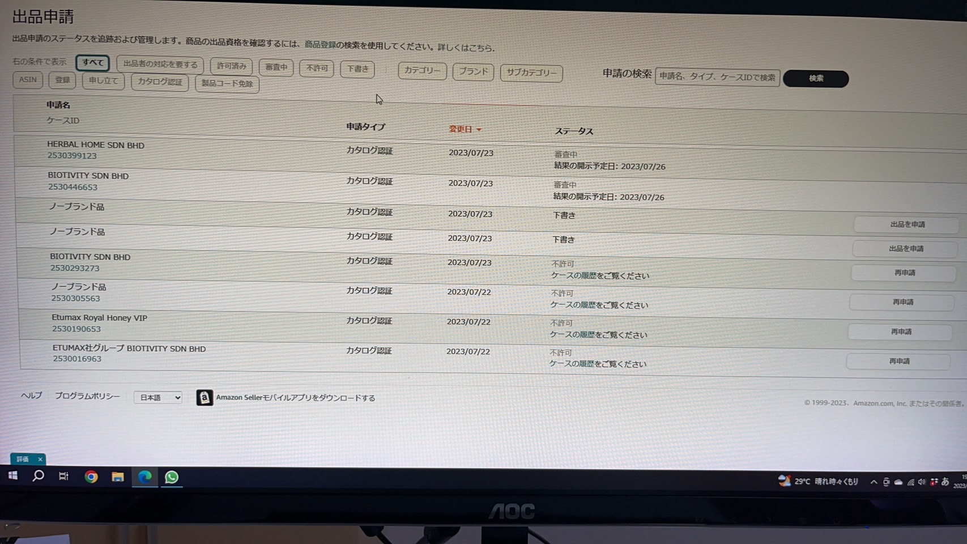Close the 評価 feedback tab

(40, 459)
